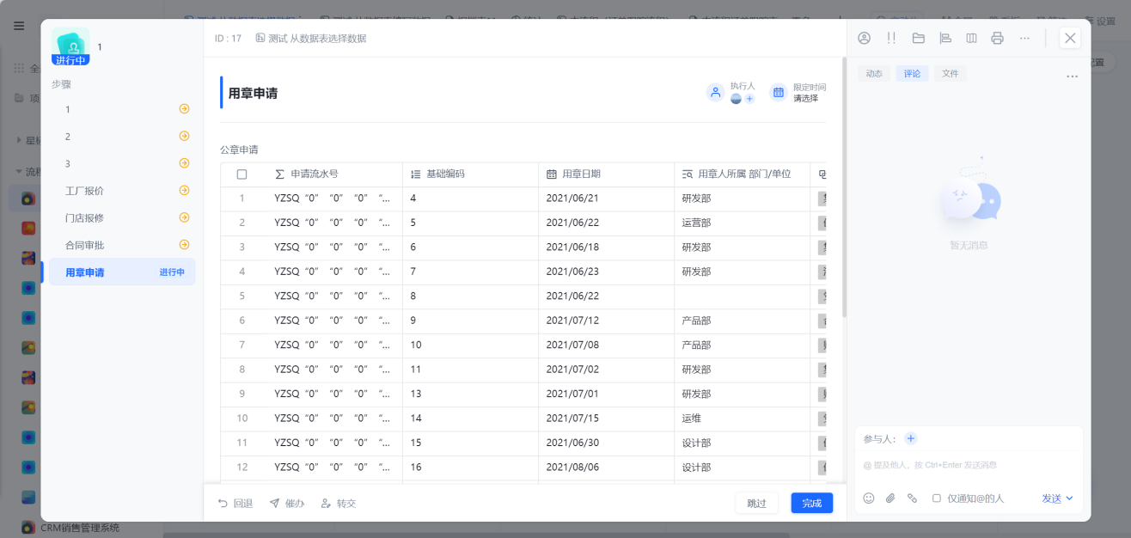1131x538 pixels.
Task: Open the more options ellipsis beside printer
Action: coord(1024,38)
